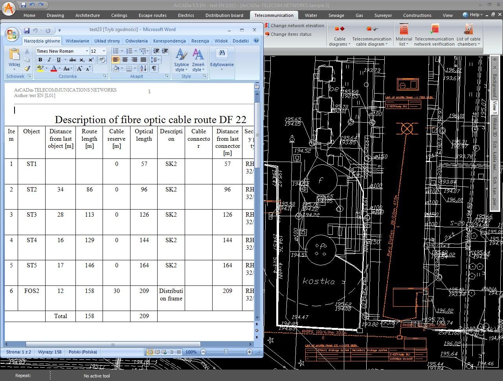Click the Word zoom slider handle
The height and width of the screenshot is (381, 503).
226,352
